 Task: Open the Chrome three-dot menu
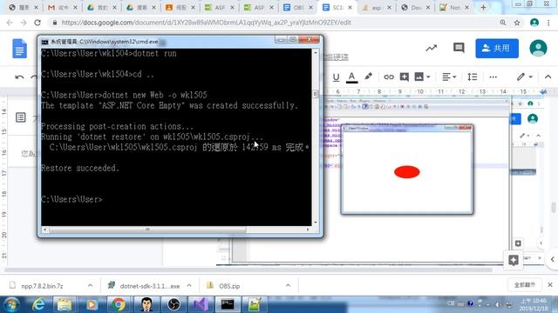coord(548,23)
